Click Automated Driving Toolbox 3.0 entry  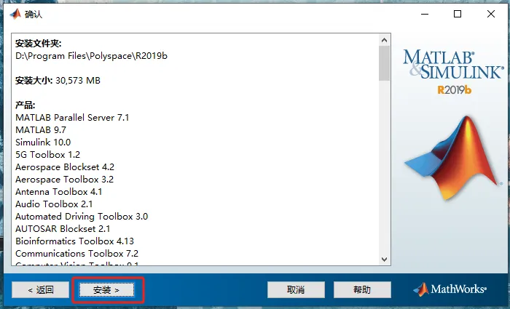pyautogui.click(x=82, y=216)
